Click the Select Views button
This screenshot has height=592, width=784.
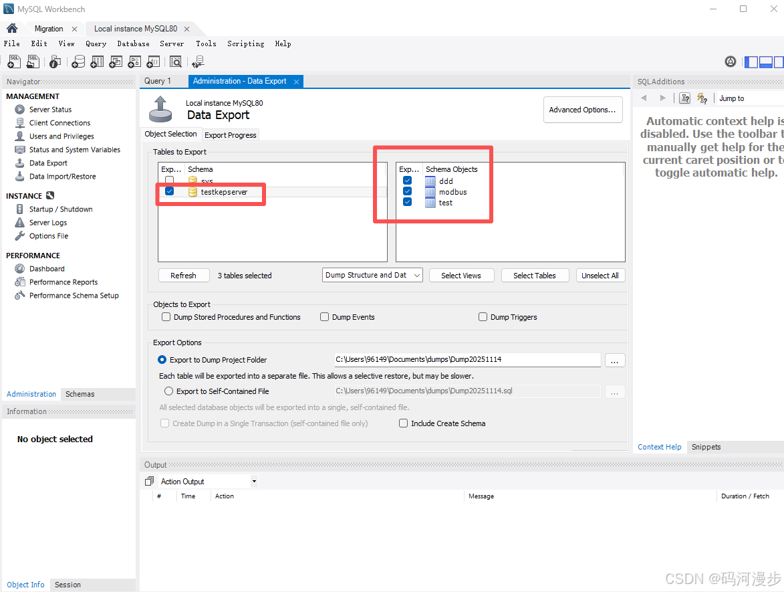(x=461, y=276)
